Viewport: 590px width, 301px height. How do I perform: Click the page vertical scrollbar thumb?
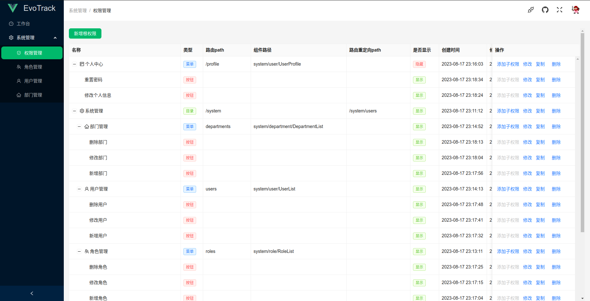tap(582, 132)
